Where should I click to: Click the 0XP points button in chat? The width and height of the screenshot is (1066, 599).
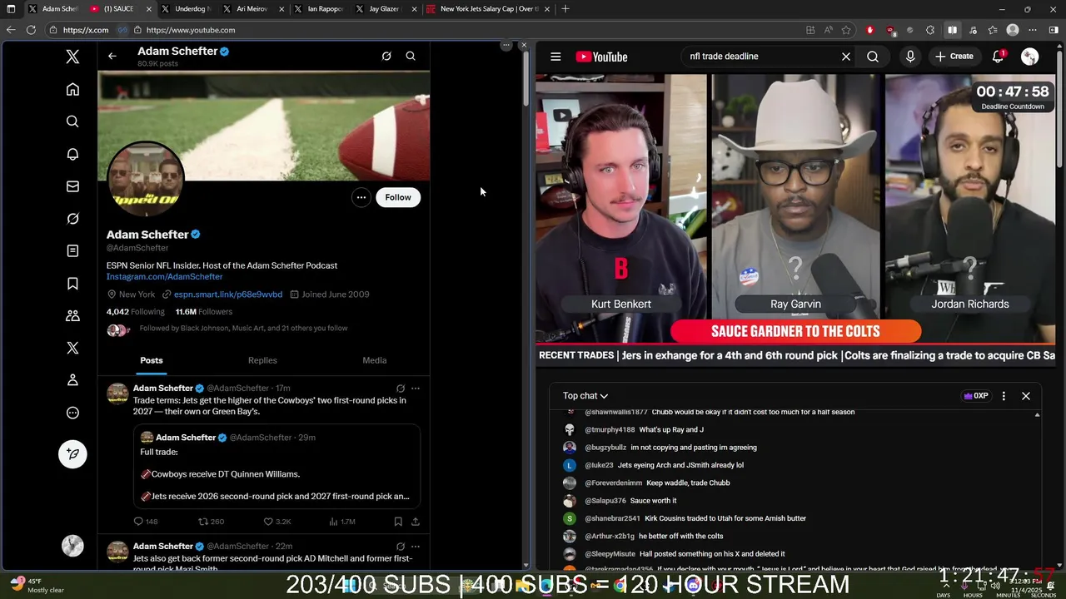(x=975, y=396)
